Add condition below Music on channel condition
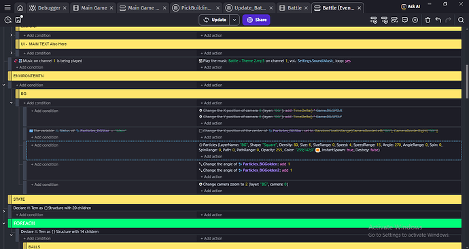Image resolution: width=469 pixels, height=249 pixels. (30, 67)
